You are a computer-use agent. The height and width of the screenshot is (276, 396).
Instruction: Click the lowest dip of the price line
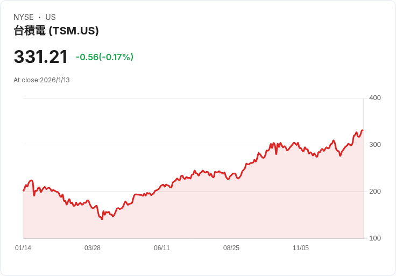pyautogui.click(x=102, y=219)
